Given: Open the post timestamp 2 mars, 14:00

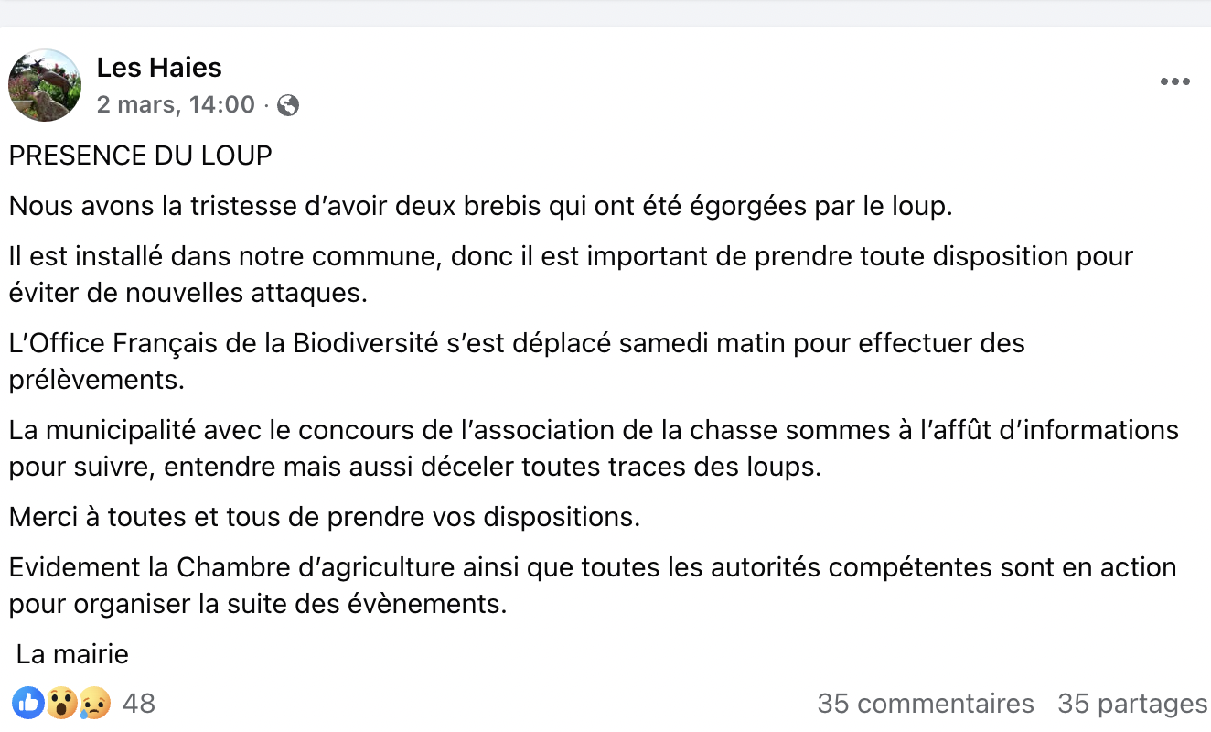Looking at the screenshot, I should 176,105.
